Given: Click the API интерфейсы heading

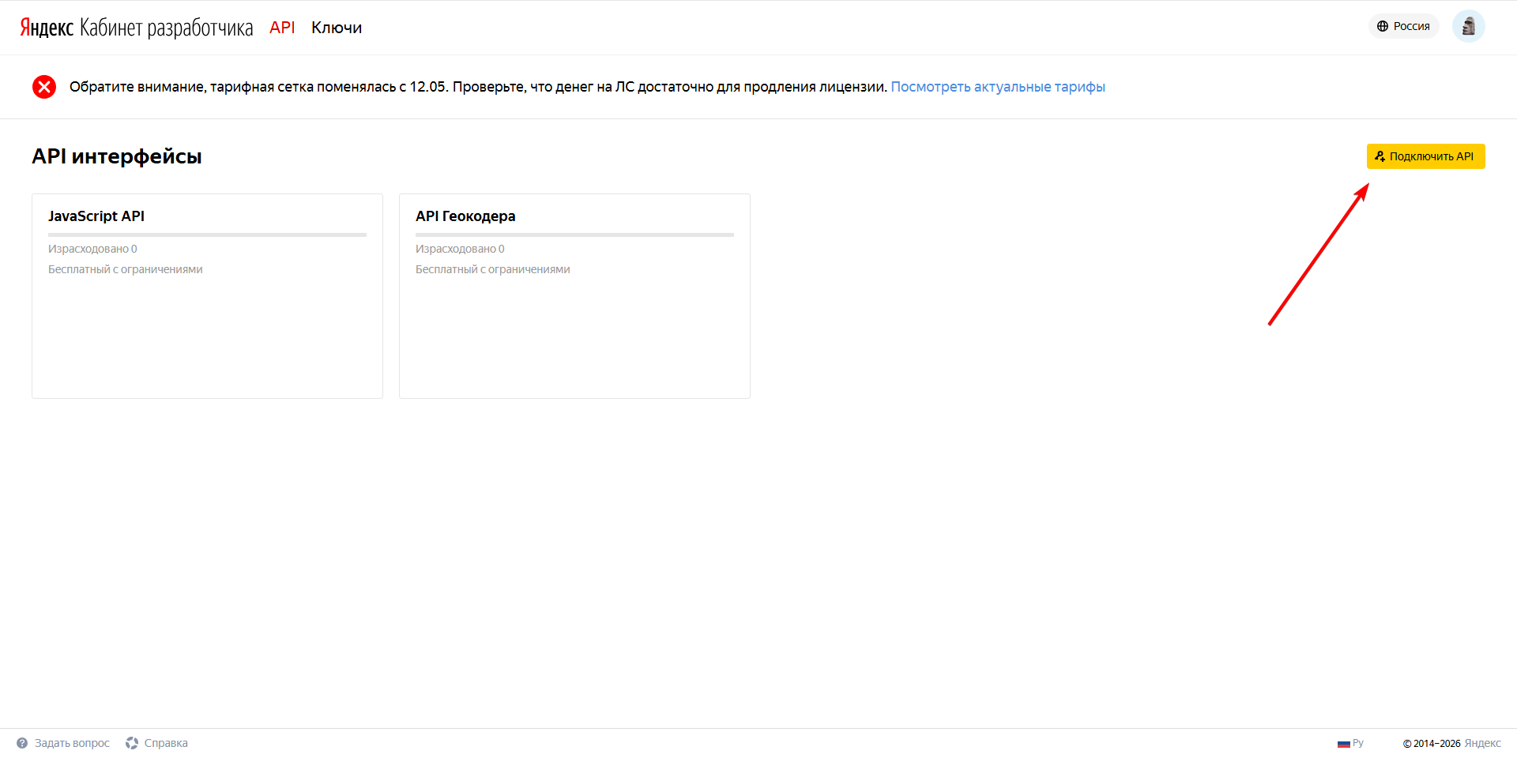Looking at the screenshot, I should click(117, 156).
